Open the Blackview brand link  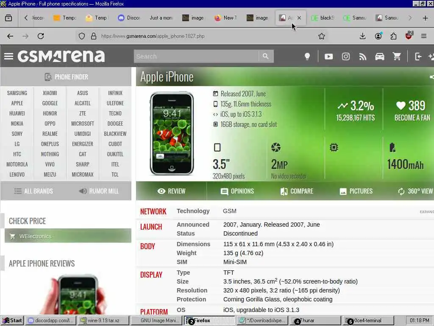point(115,134)
